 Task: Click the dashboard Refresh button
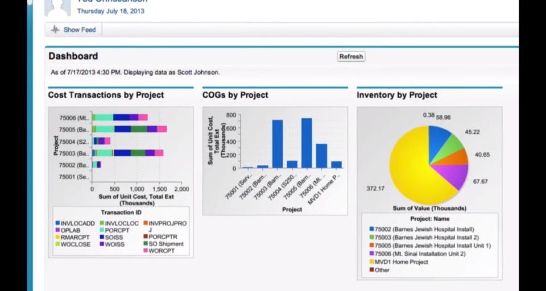click(x=351, y=56)
